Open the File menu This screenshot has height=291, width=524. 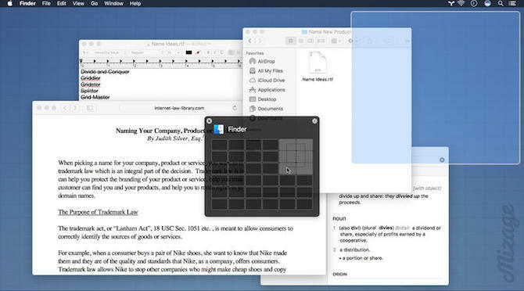[x=46, y=3]
